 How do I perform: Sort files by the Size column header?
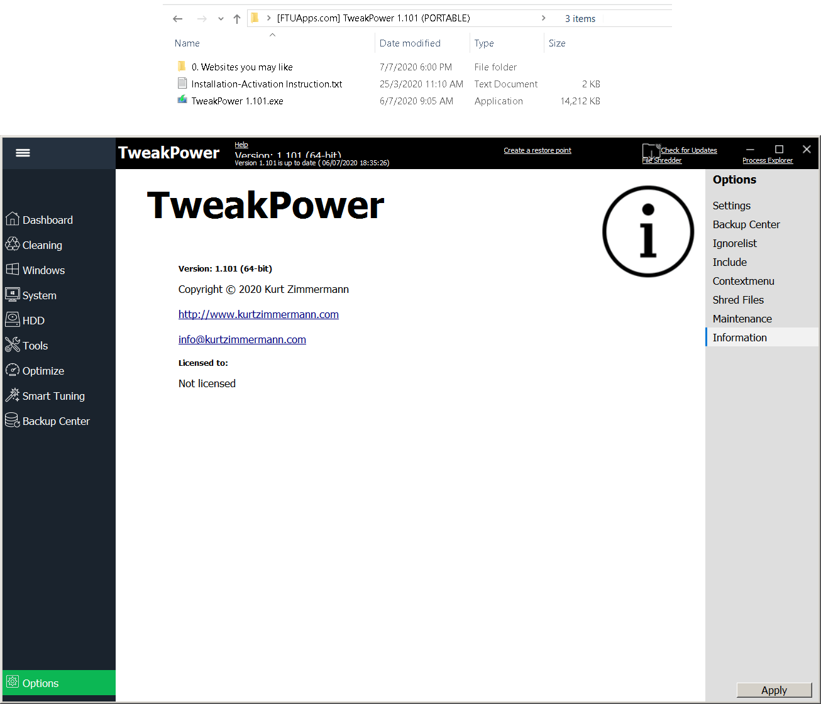(557, 43)
